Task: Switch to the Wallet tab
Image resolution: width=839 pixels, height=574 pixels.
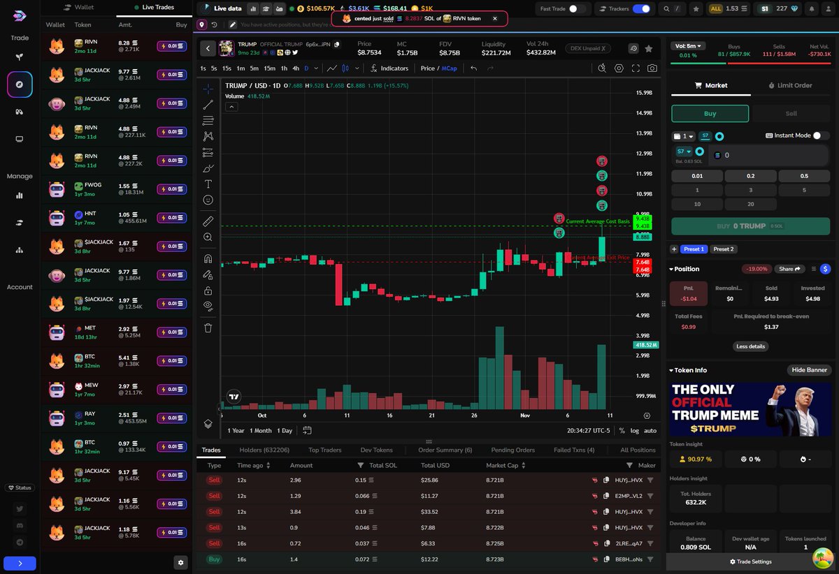Action: click(x=78, y=7)
